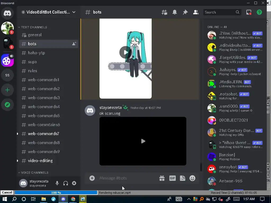Play the black scan.veg video
The image size is (271, 203).
click(x=143, y=141)
